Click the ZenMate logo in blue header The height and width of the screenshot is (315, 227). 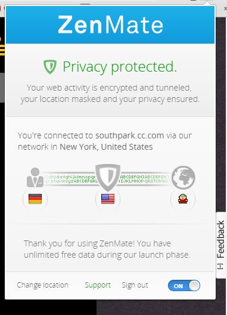110,25
